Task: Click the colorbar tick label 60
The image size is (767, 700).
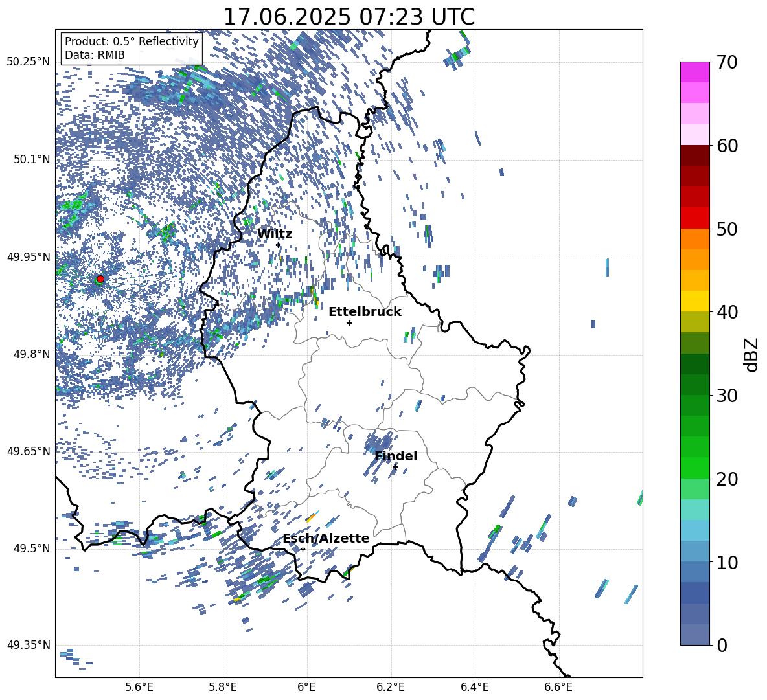Action: [727, 146]
